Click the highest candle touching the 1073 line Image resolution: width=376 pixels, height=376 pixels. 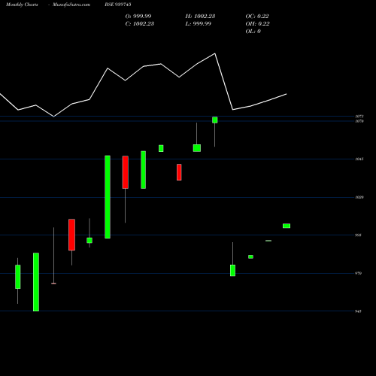click(x=215, y=120)
